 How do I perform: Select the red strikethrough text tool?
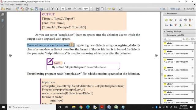[x=175, y=25]
